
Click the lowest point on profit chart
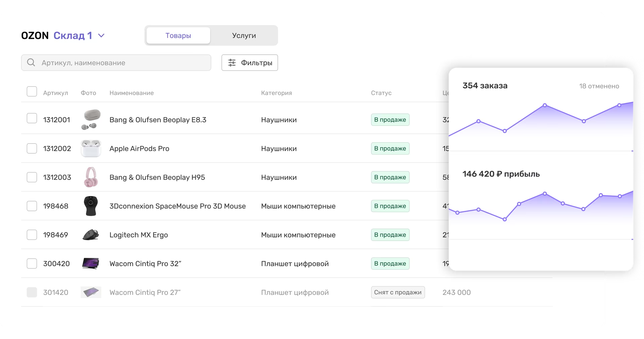[504, 220]
